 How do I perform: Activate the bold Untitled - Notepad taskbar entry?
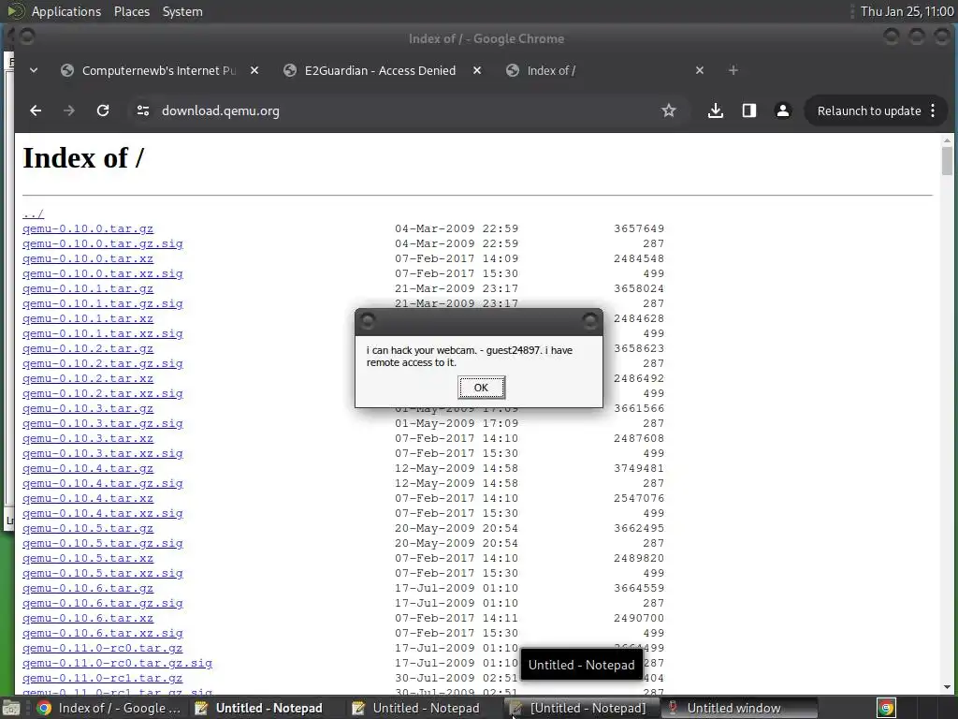coord(259,708)
